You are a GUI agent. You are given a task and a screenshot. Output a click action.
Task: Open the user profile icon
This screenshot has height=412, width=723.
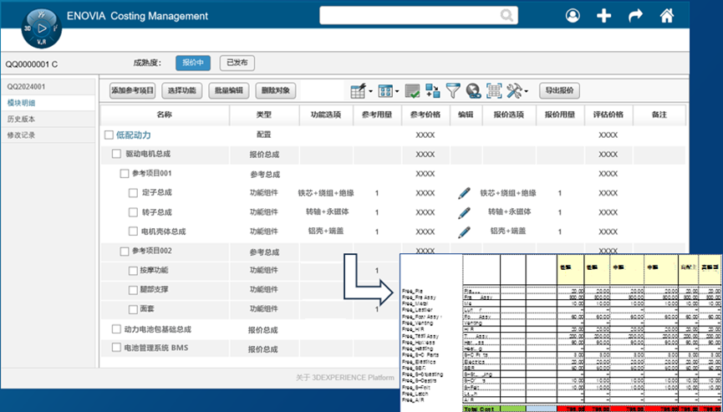[573, 16]
